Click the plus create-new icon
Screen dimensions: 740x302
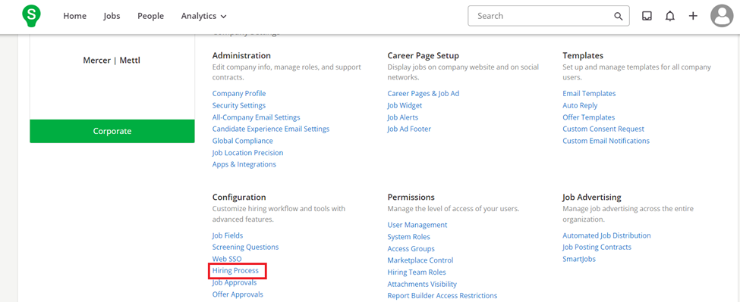pos(693,16)
